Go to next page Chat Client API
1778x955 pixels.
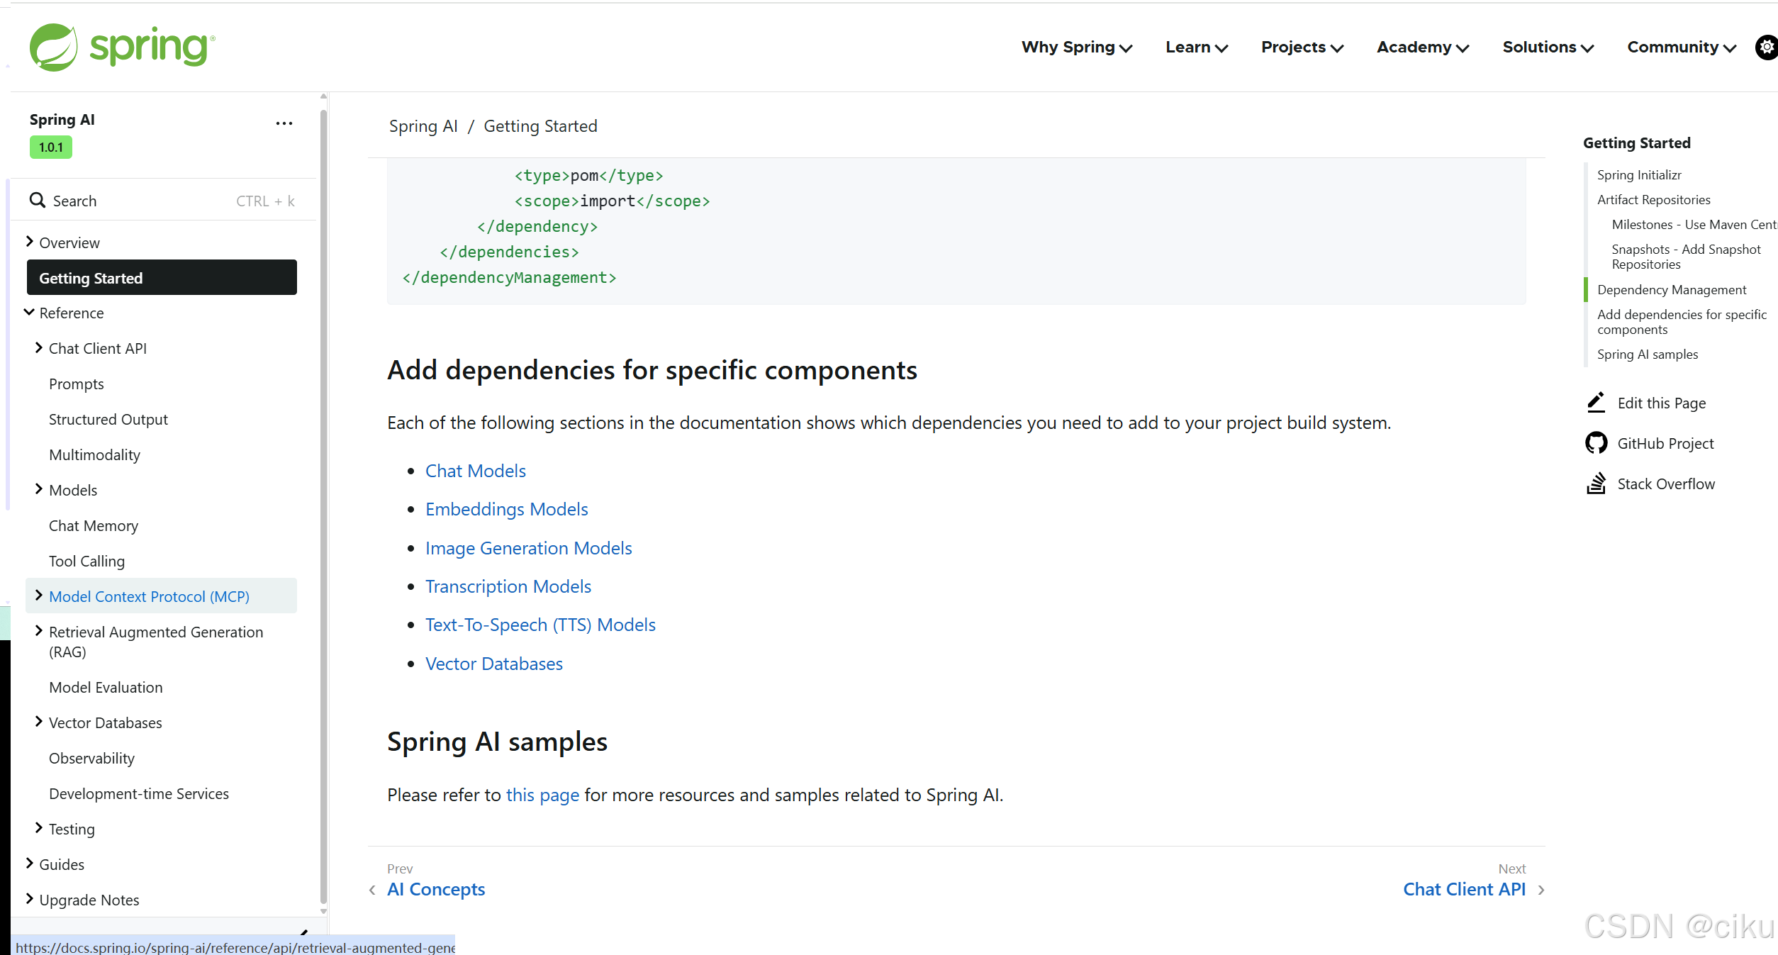click(1465, 889)
